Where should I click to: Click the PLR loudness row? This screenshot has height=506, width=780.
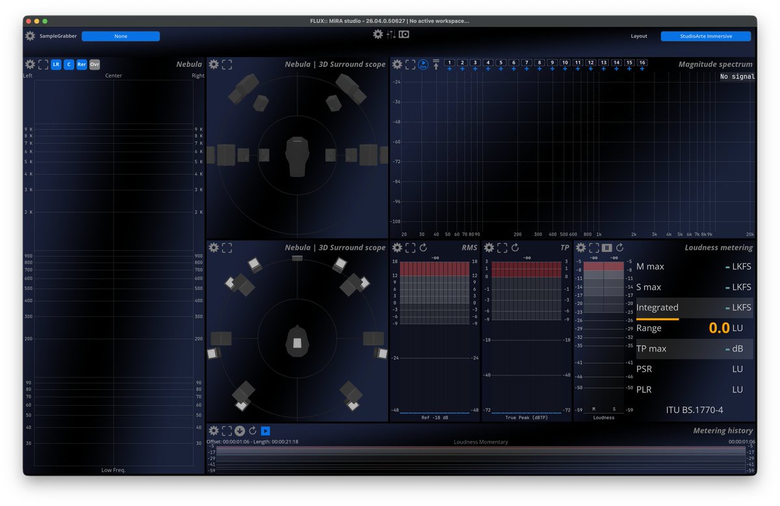694,390
